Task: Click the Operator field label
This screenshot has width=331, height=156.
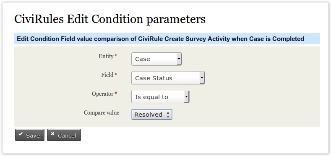Action: (103, 94)
